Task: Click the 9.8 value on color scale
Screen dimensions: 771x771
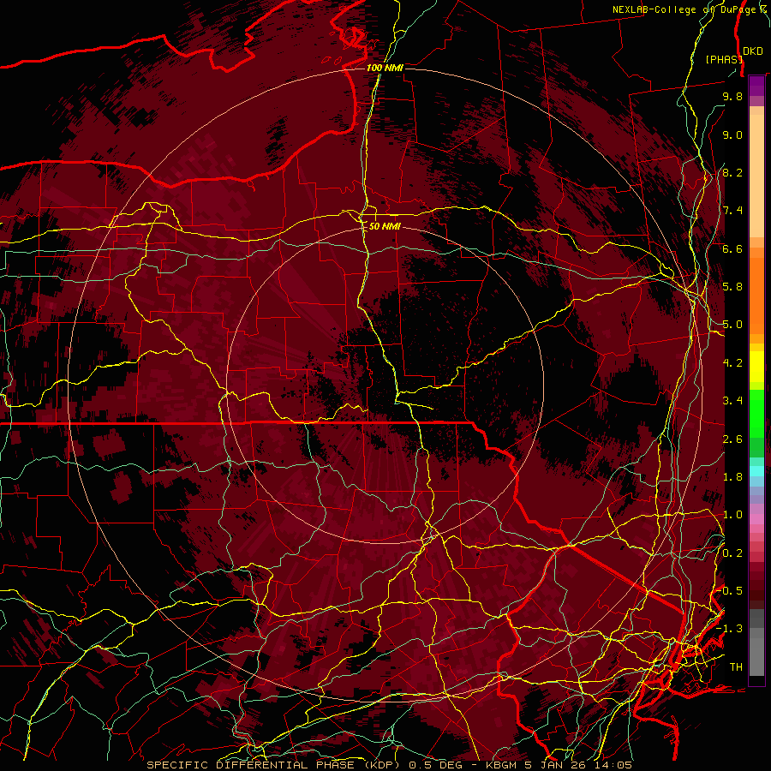Action: (732, 96)
